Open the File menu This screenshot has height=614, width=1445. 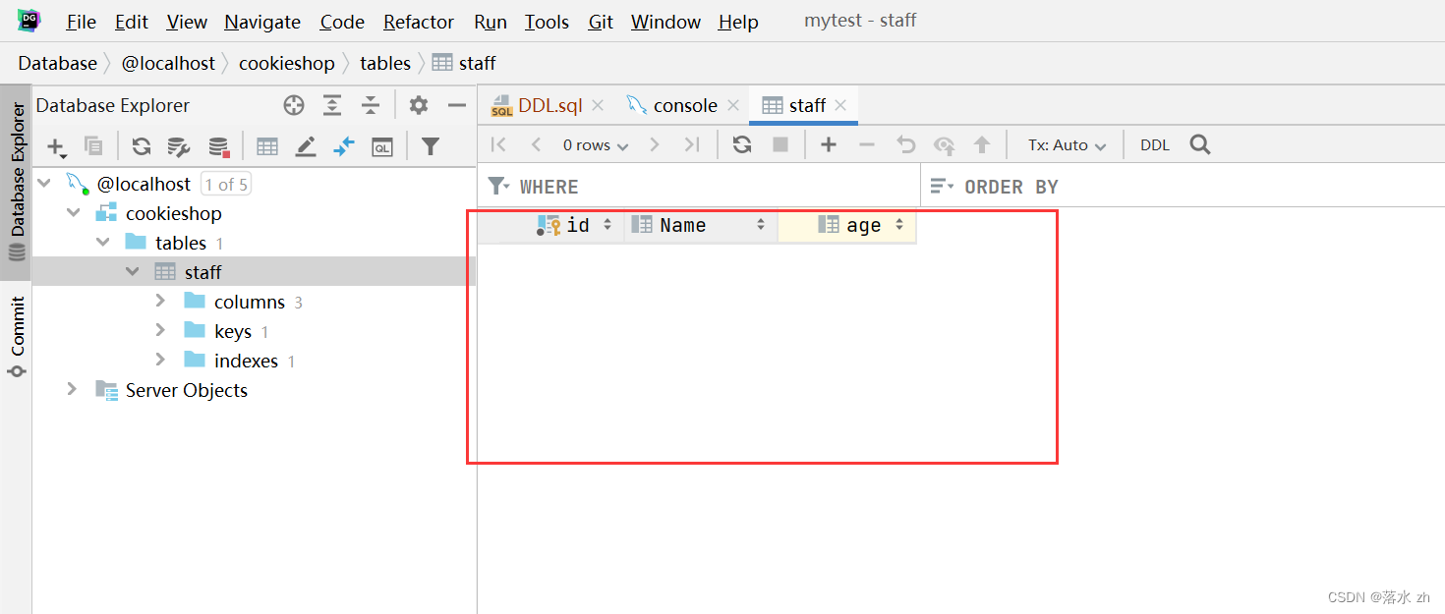click(x=82, y=22)
